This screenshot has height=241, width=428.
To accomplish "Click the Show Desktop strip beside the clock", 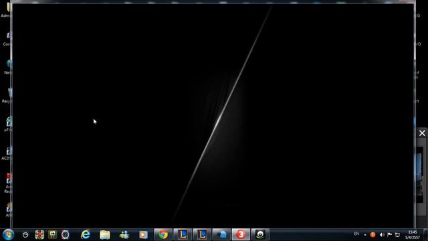I will pos(425,235).
